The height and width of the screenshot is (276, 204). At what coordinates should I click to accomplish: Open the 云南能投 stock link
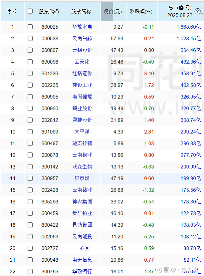tap(82, 237)
